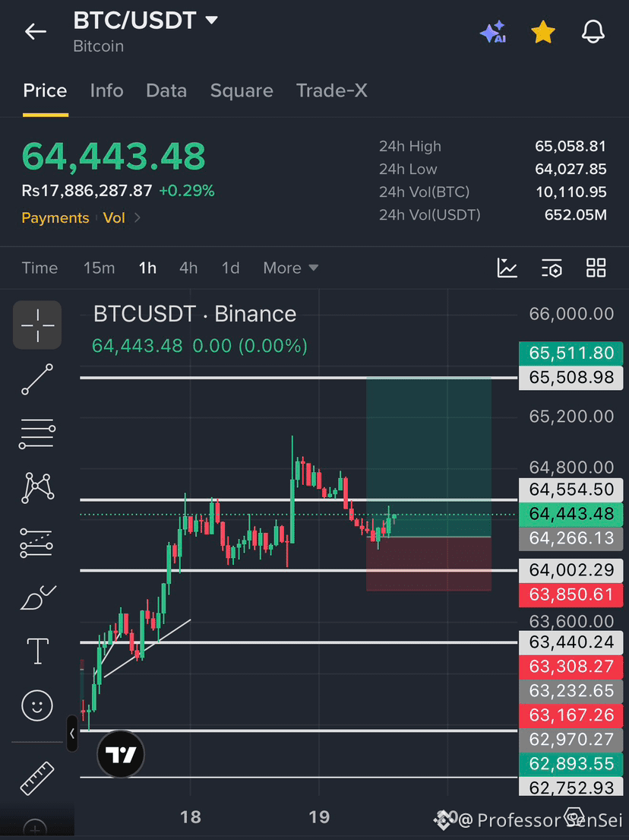Click the 62,752.93 price label
The height and width of the screenshot is (840, 629).
tap(571, 788)
